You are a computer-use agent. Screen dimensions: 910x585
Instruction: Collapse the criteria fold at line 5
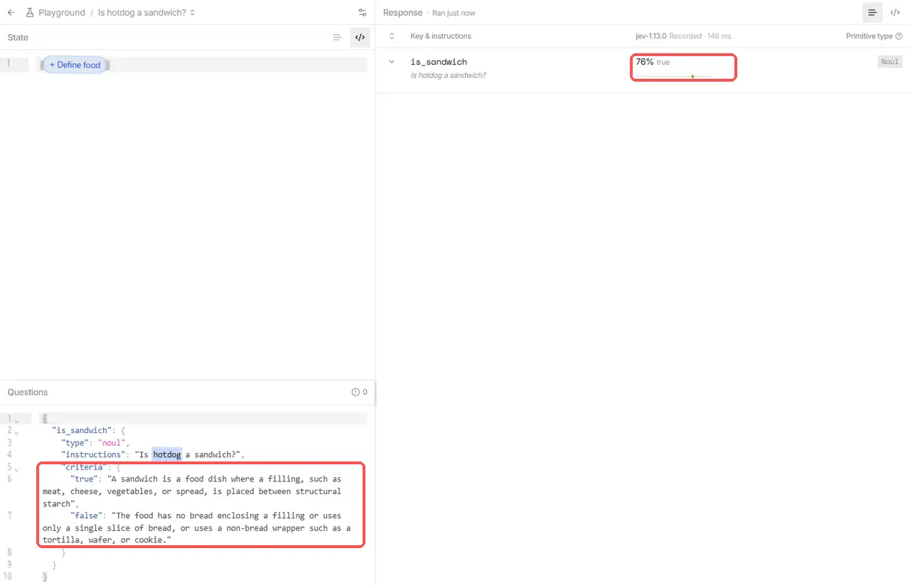click(x=16, y=469)
